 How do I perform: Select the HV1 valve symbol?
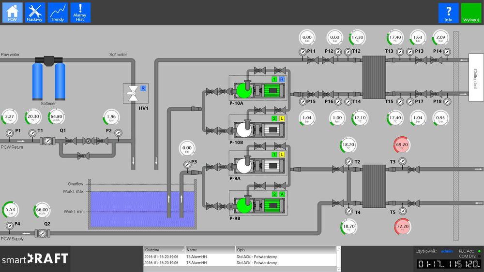click(133, 93)
